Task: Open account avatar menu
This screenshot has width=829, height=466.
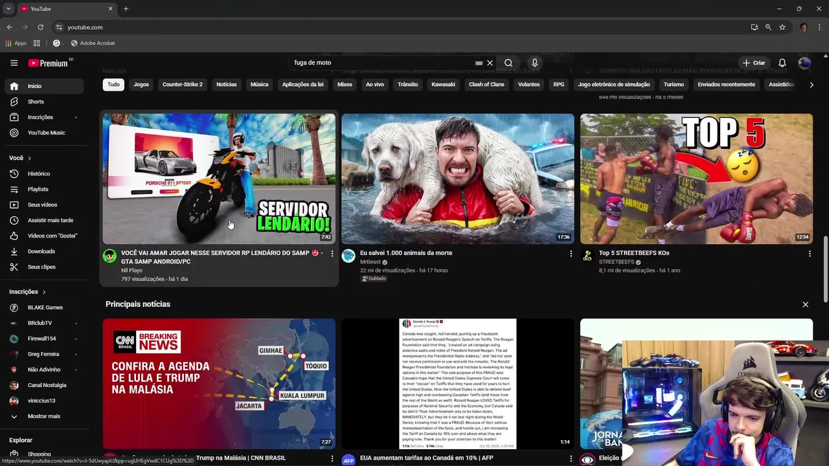Action: (804, 63)
